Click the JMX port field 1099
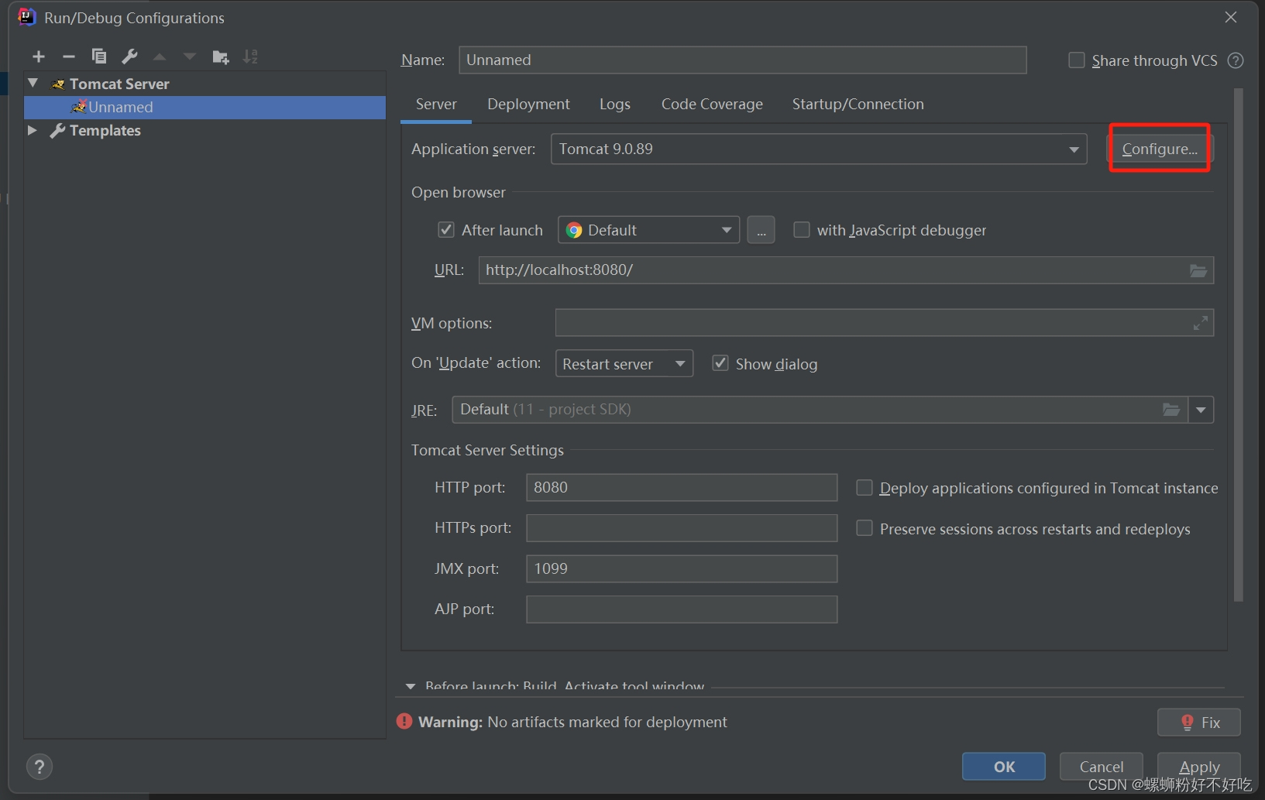 click(682, 568)
